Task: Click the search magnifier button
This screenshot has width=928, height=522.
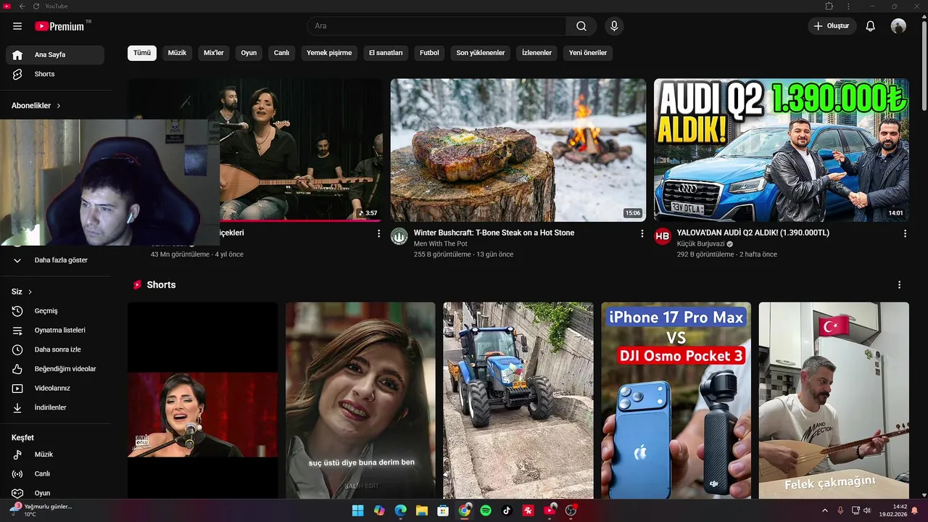Action: coord(581,26)
